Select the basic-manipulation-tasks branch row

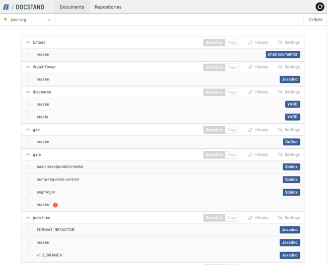click(x=163, y=167)
